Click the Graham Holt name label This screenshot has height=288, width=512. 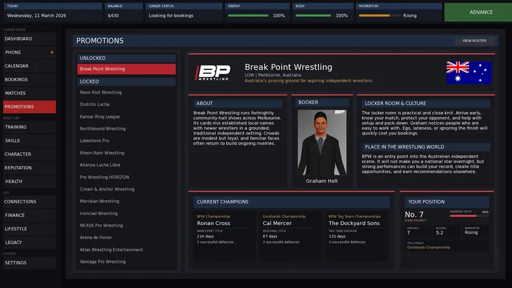(x=321, y=181)
